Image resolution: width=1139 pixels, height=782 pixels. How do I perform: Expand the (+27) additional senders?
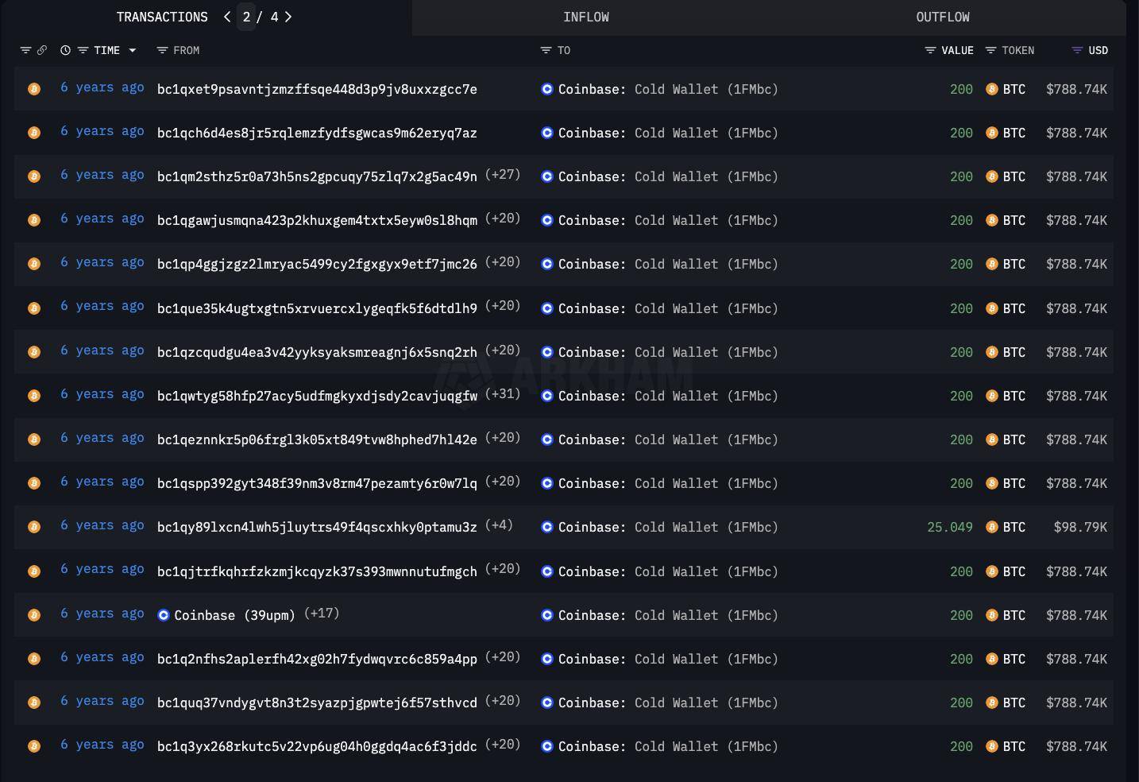[503, 175]
